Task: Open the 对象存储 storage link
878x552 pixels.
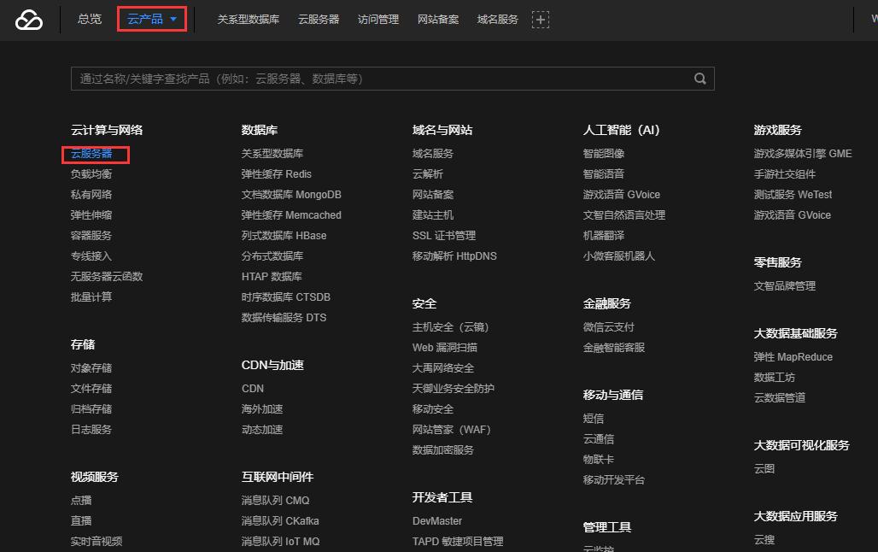Action: coord(91,367)
